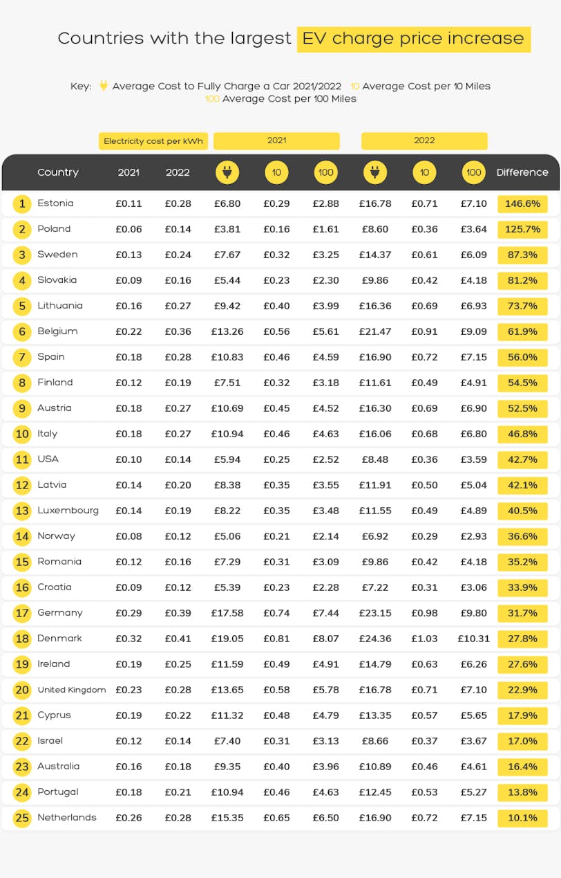Screen dimensions: 561x878
Task: Click the yellow 'Electricity cost per kWh' label
Action: 153,141
